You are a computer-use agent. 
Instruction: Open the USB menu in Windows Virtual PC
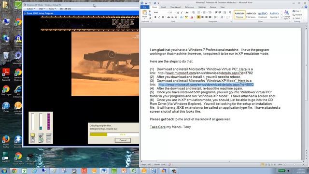42,9
